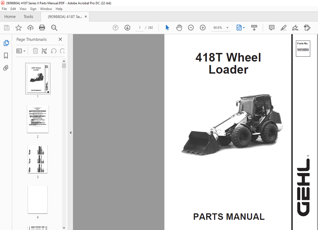Select the 418T Se... document tab
The height and width of the screenshot is (230, 318).
tap(65, 17)
